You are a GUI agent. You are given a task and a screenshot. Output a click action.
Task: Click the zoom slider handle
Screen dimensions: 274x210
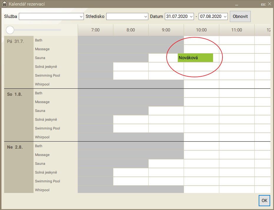point(10,30)
